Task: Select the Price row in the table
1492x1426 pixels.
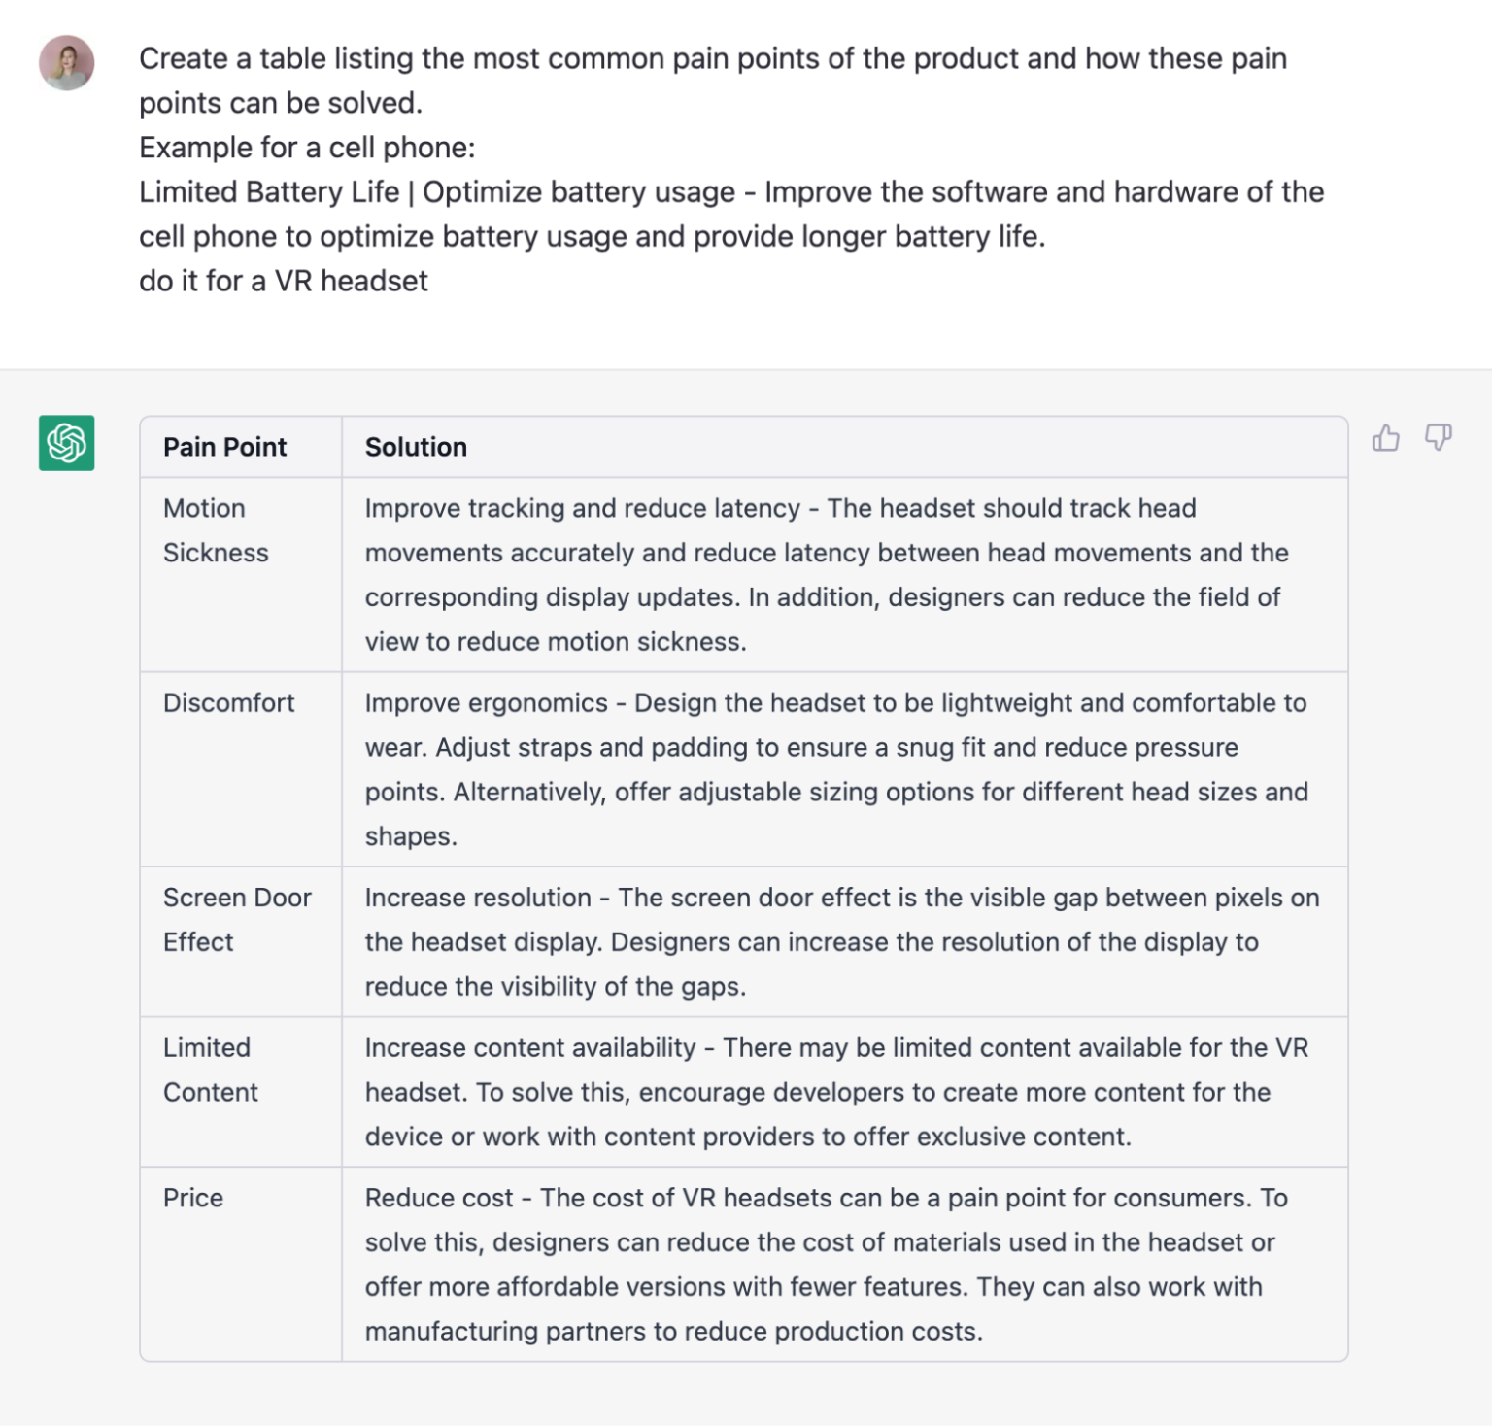Action: click(x=193, y=1198)
